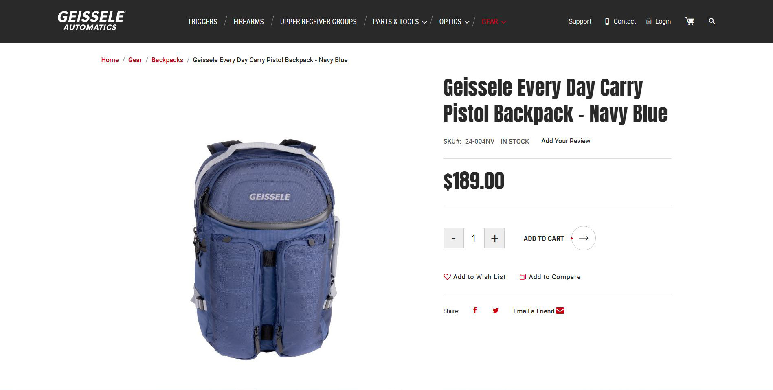Click the Geissele Automatics logo
The height and width of the screenshot is (390, 773).
click(x=92, y=21)
